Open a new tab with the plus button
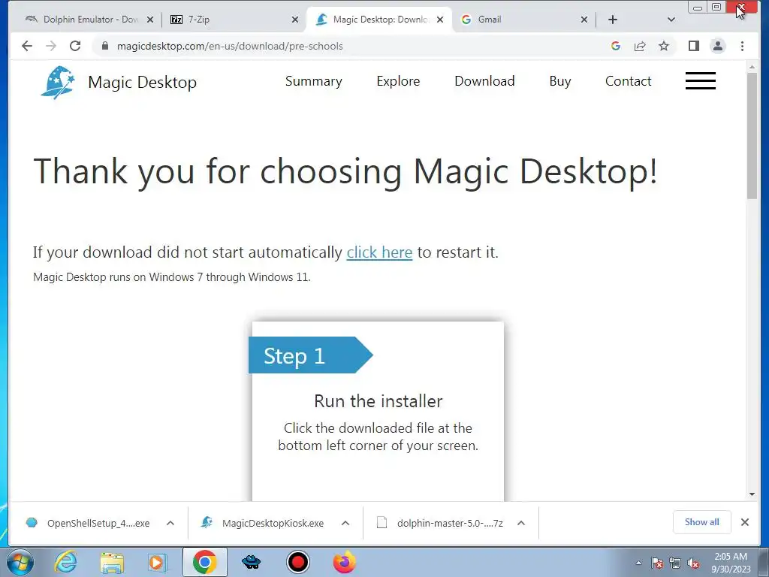The image size is (769, 577). point(613,20)
